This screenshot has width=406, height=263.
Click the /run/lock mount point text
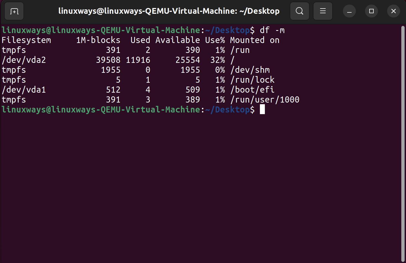pyautogui.click(x=252, y=80)
